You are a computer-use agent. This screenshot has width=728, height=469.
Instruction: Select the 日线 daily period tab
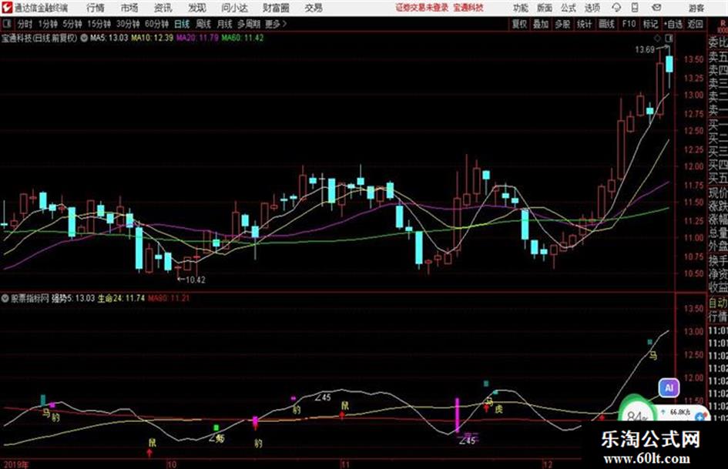[x=182, y=24]
